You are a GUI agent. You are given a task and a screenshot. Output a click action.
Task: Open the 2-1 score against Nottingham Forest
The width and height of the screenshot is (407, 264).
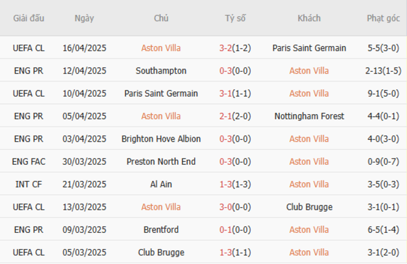(225, 116)
